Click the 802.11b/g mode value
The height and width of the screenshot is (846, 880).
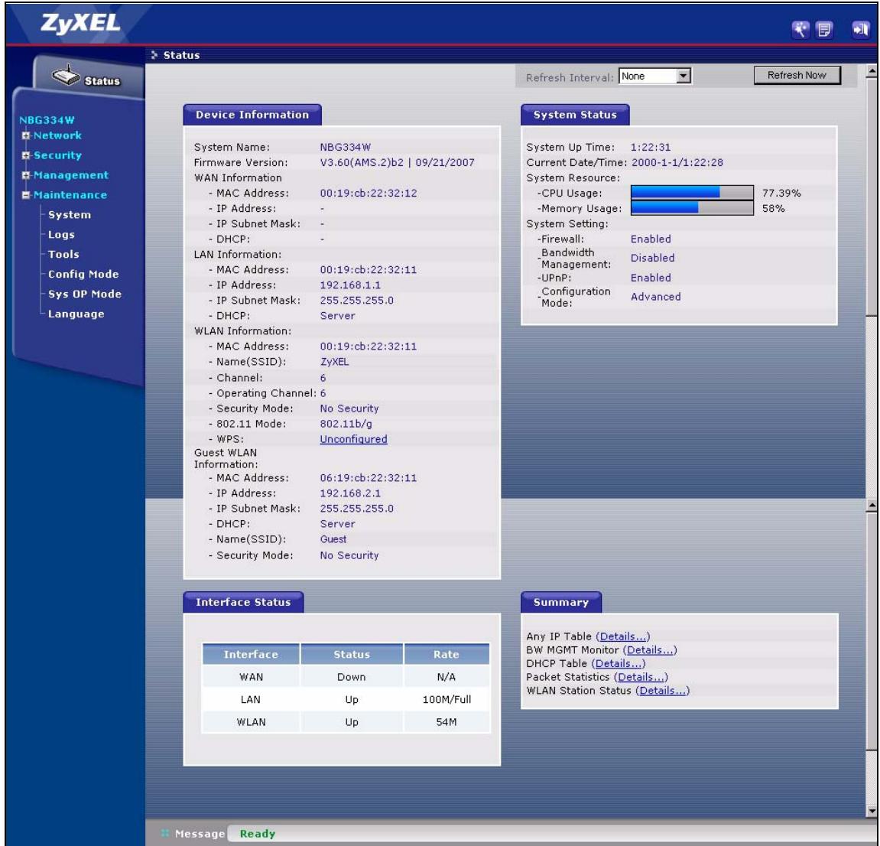(346, 424)
